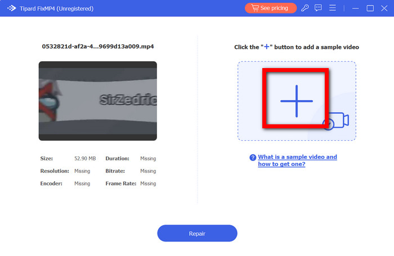Open the feedback chat bubble icon

point(319,8)
